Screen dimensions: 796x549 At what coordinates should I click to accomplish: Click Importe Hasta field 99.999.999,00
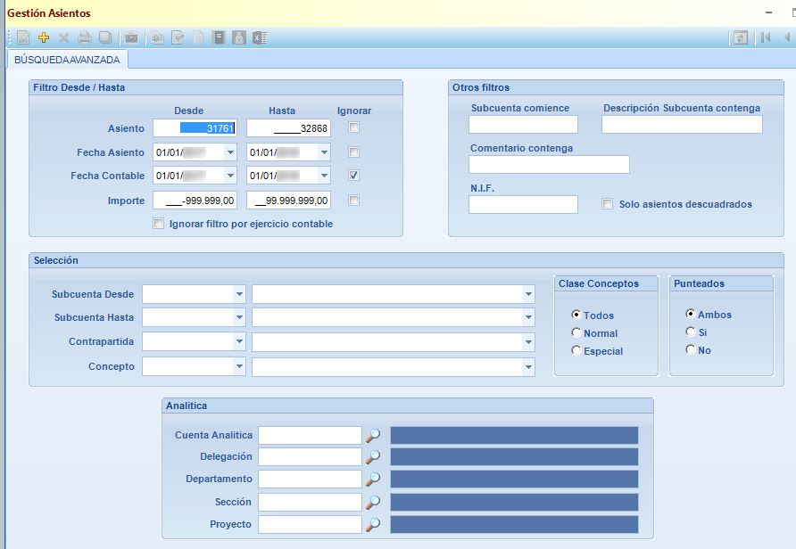pyautogui.click(x=288, y=201)
